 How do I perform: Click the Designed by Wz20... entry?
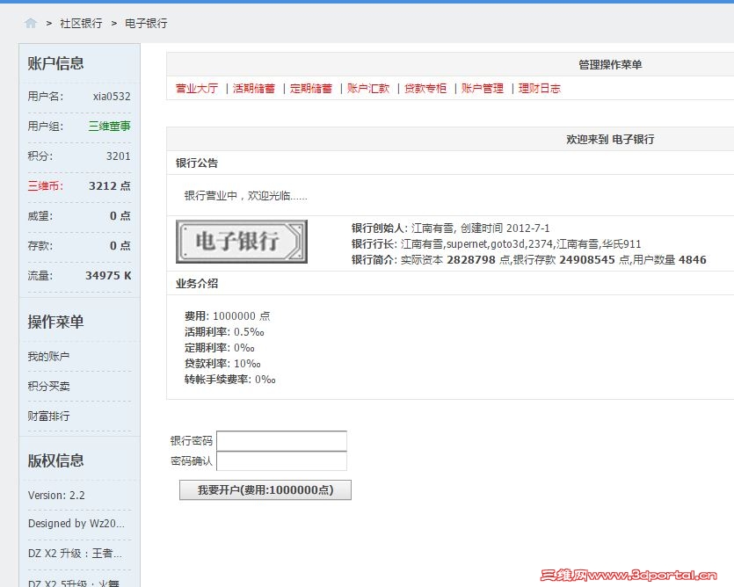point(76,524)
